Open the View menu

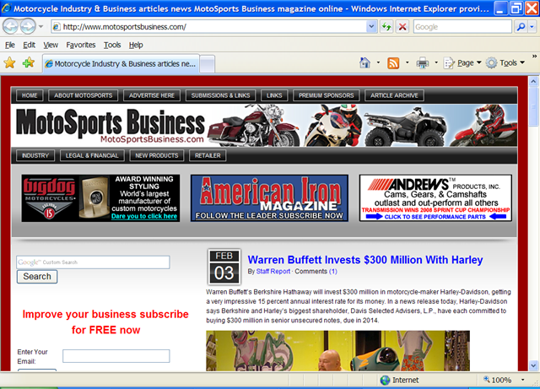tap(51, 45)
